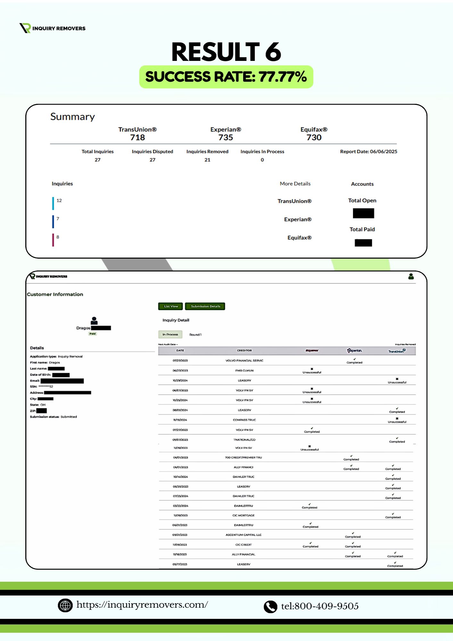Click the Equifax logo column header
Viewport: 453px width, 641px height.
[x=312, y=351]
